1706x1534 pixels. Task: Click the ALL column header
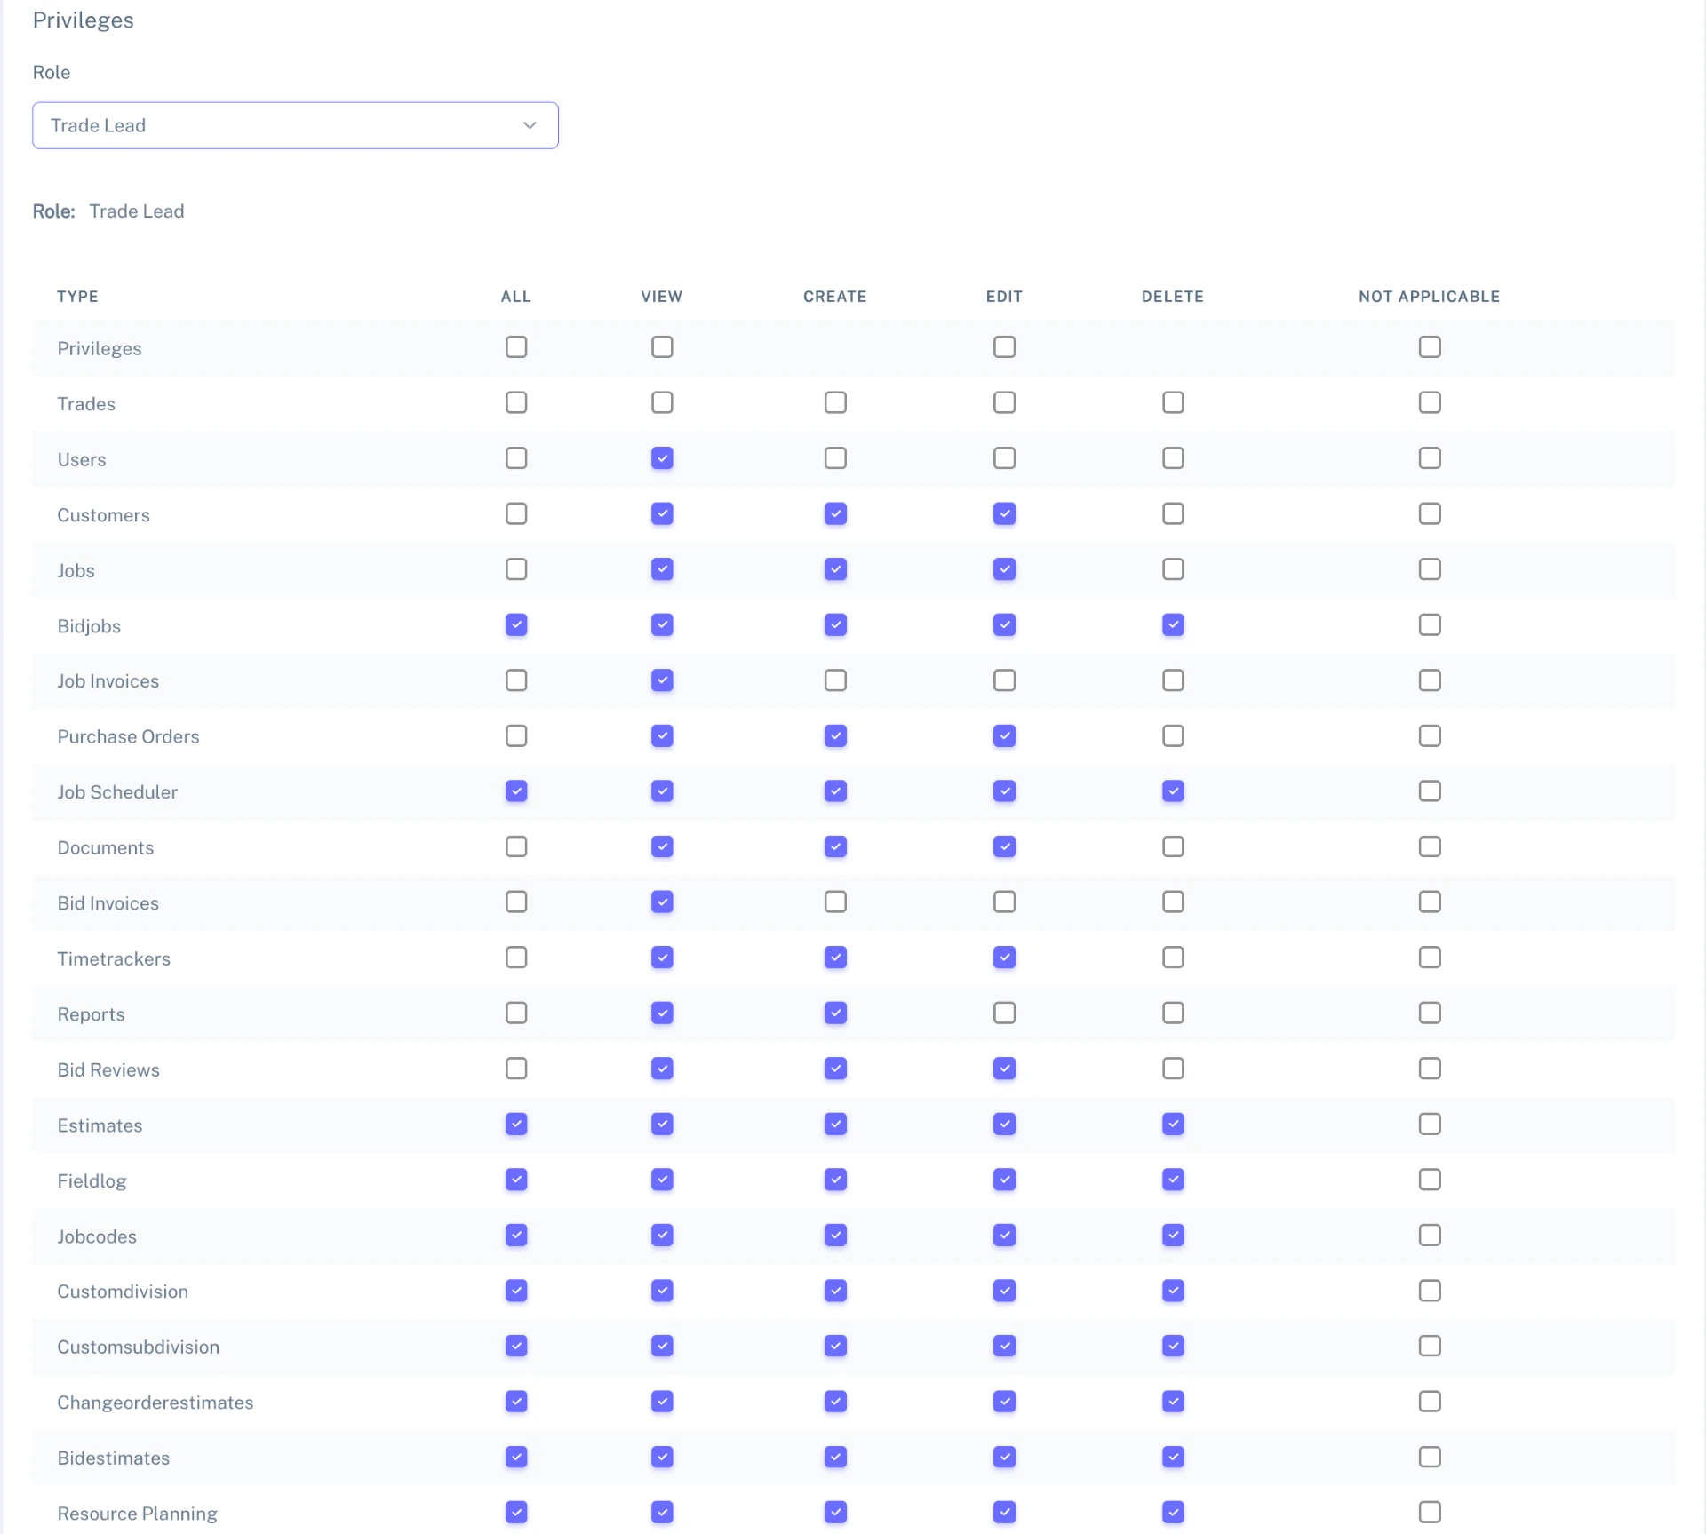(516, 297)
